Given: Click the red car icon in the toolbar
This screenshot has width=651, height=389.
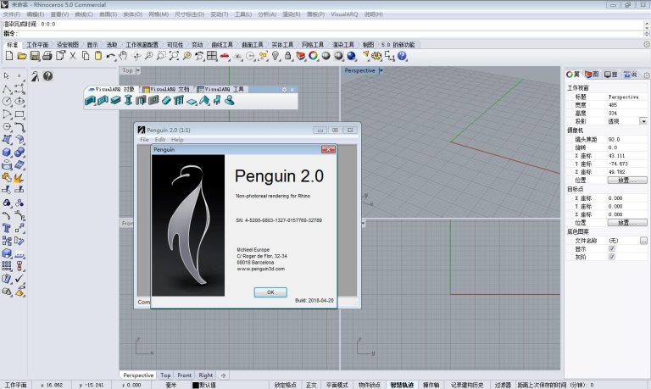Looking at the screenshot, I should point(225,56).
